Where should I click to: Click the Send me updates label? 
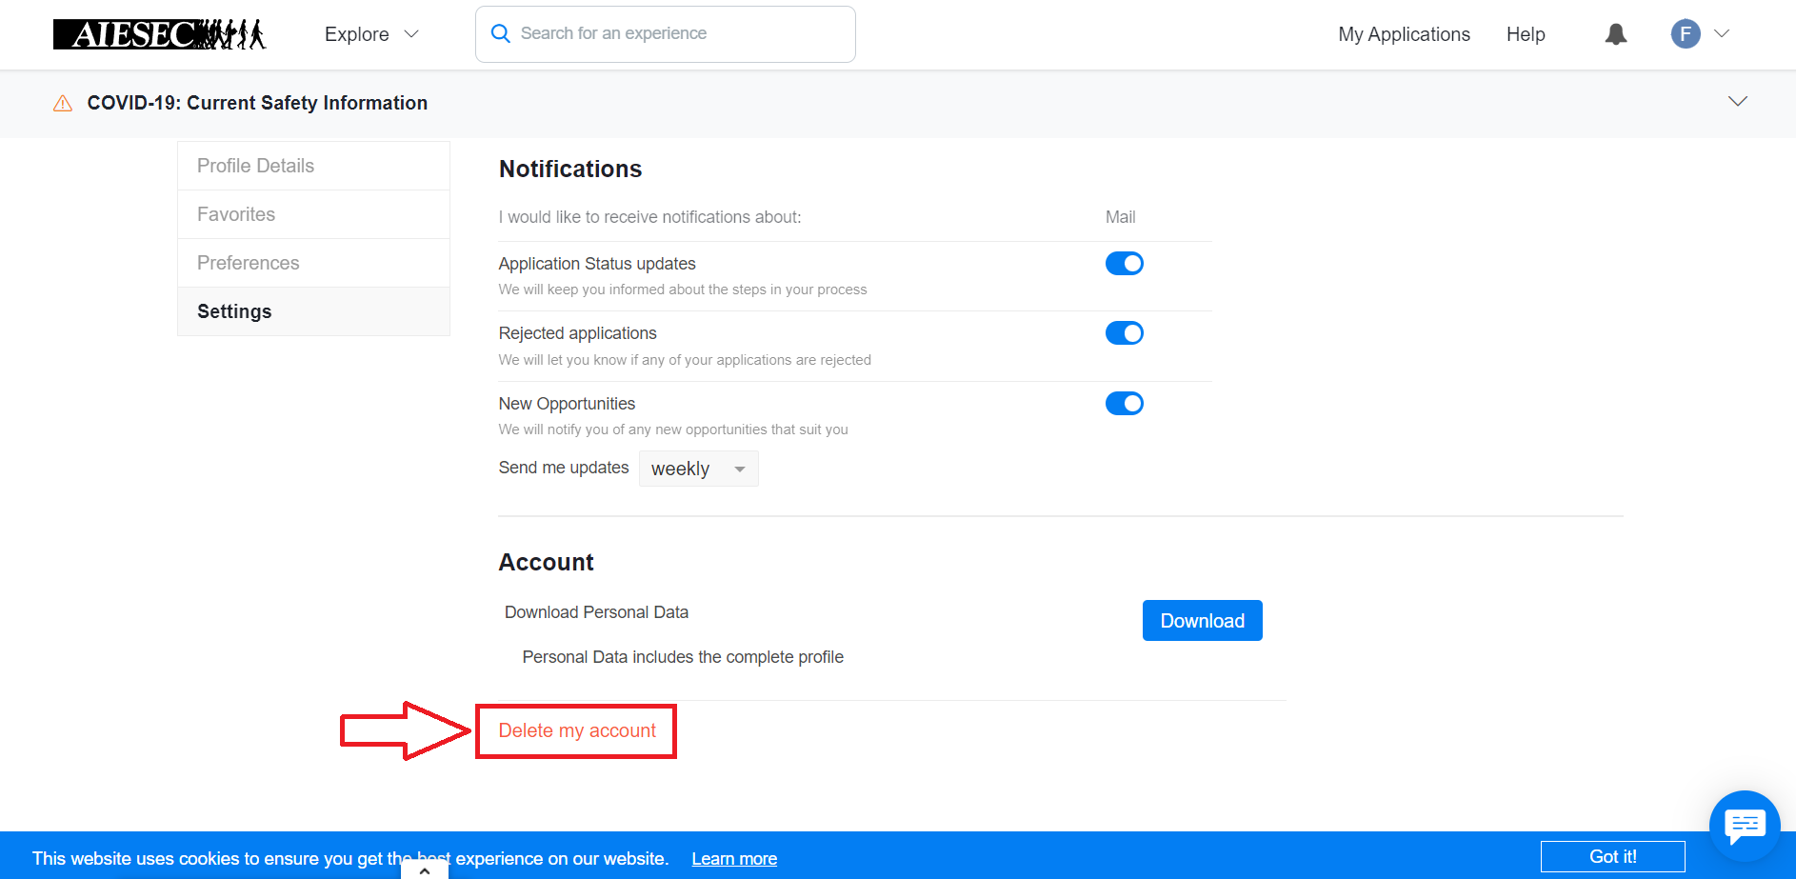564,468
